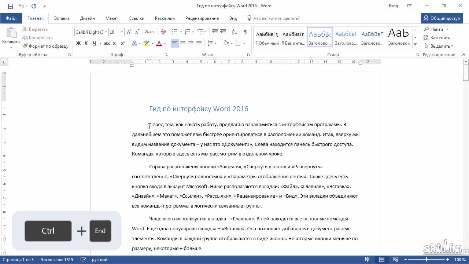Image resolution: width=469 pixels, height=264 pixels.
Task: Expand the bullet list dropdown
Action: 181,32
